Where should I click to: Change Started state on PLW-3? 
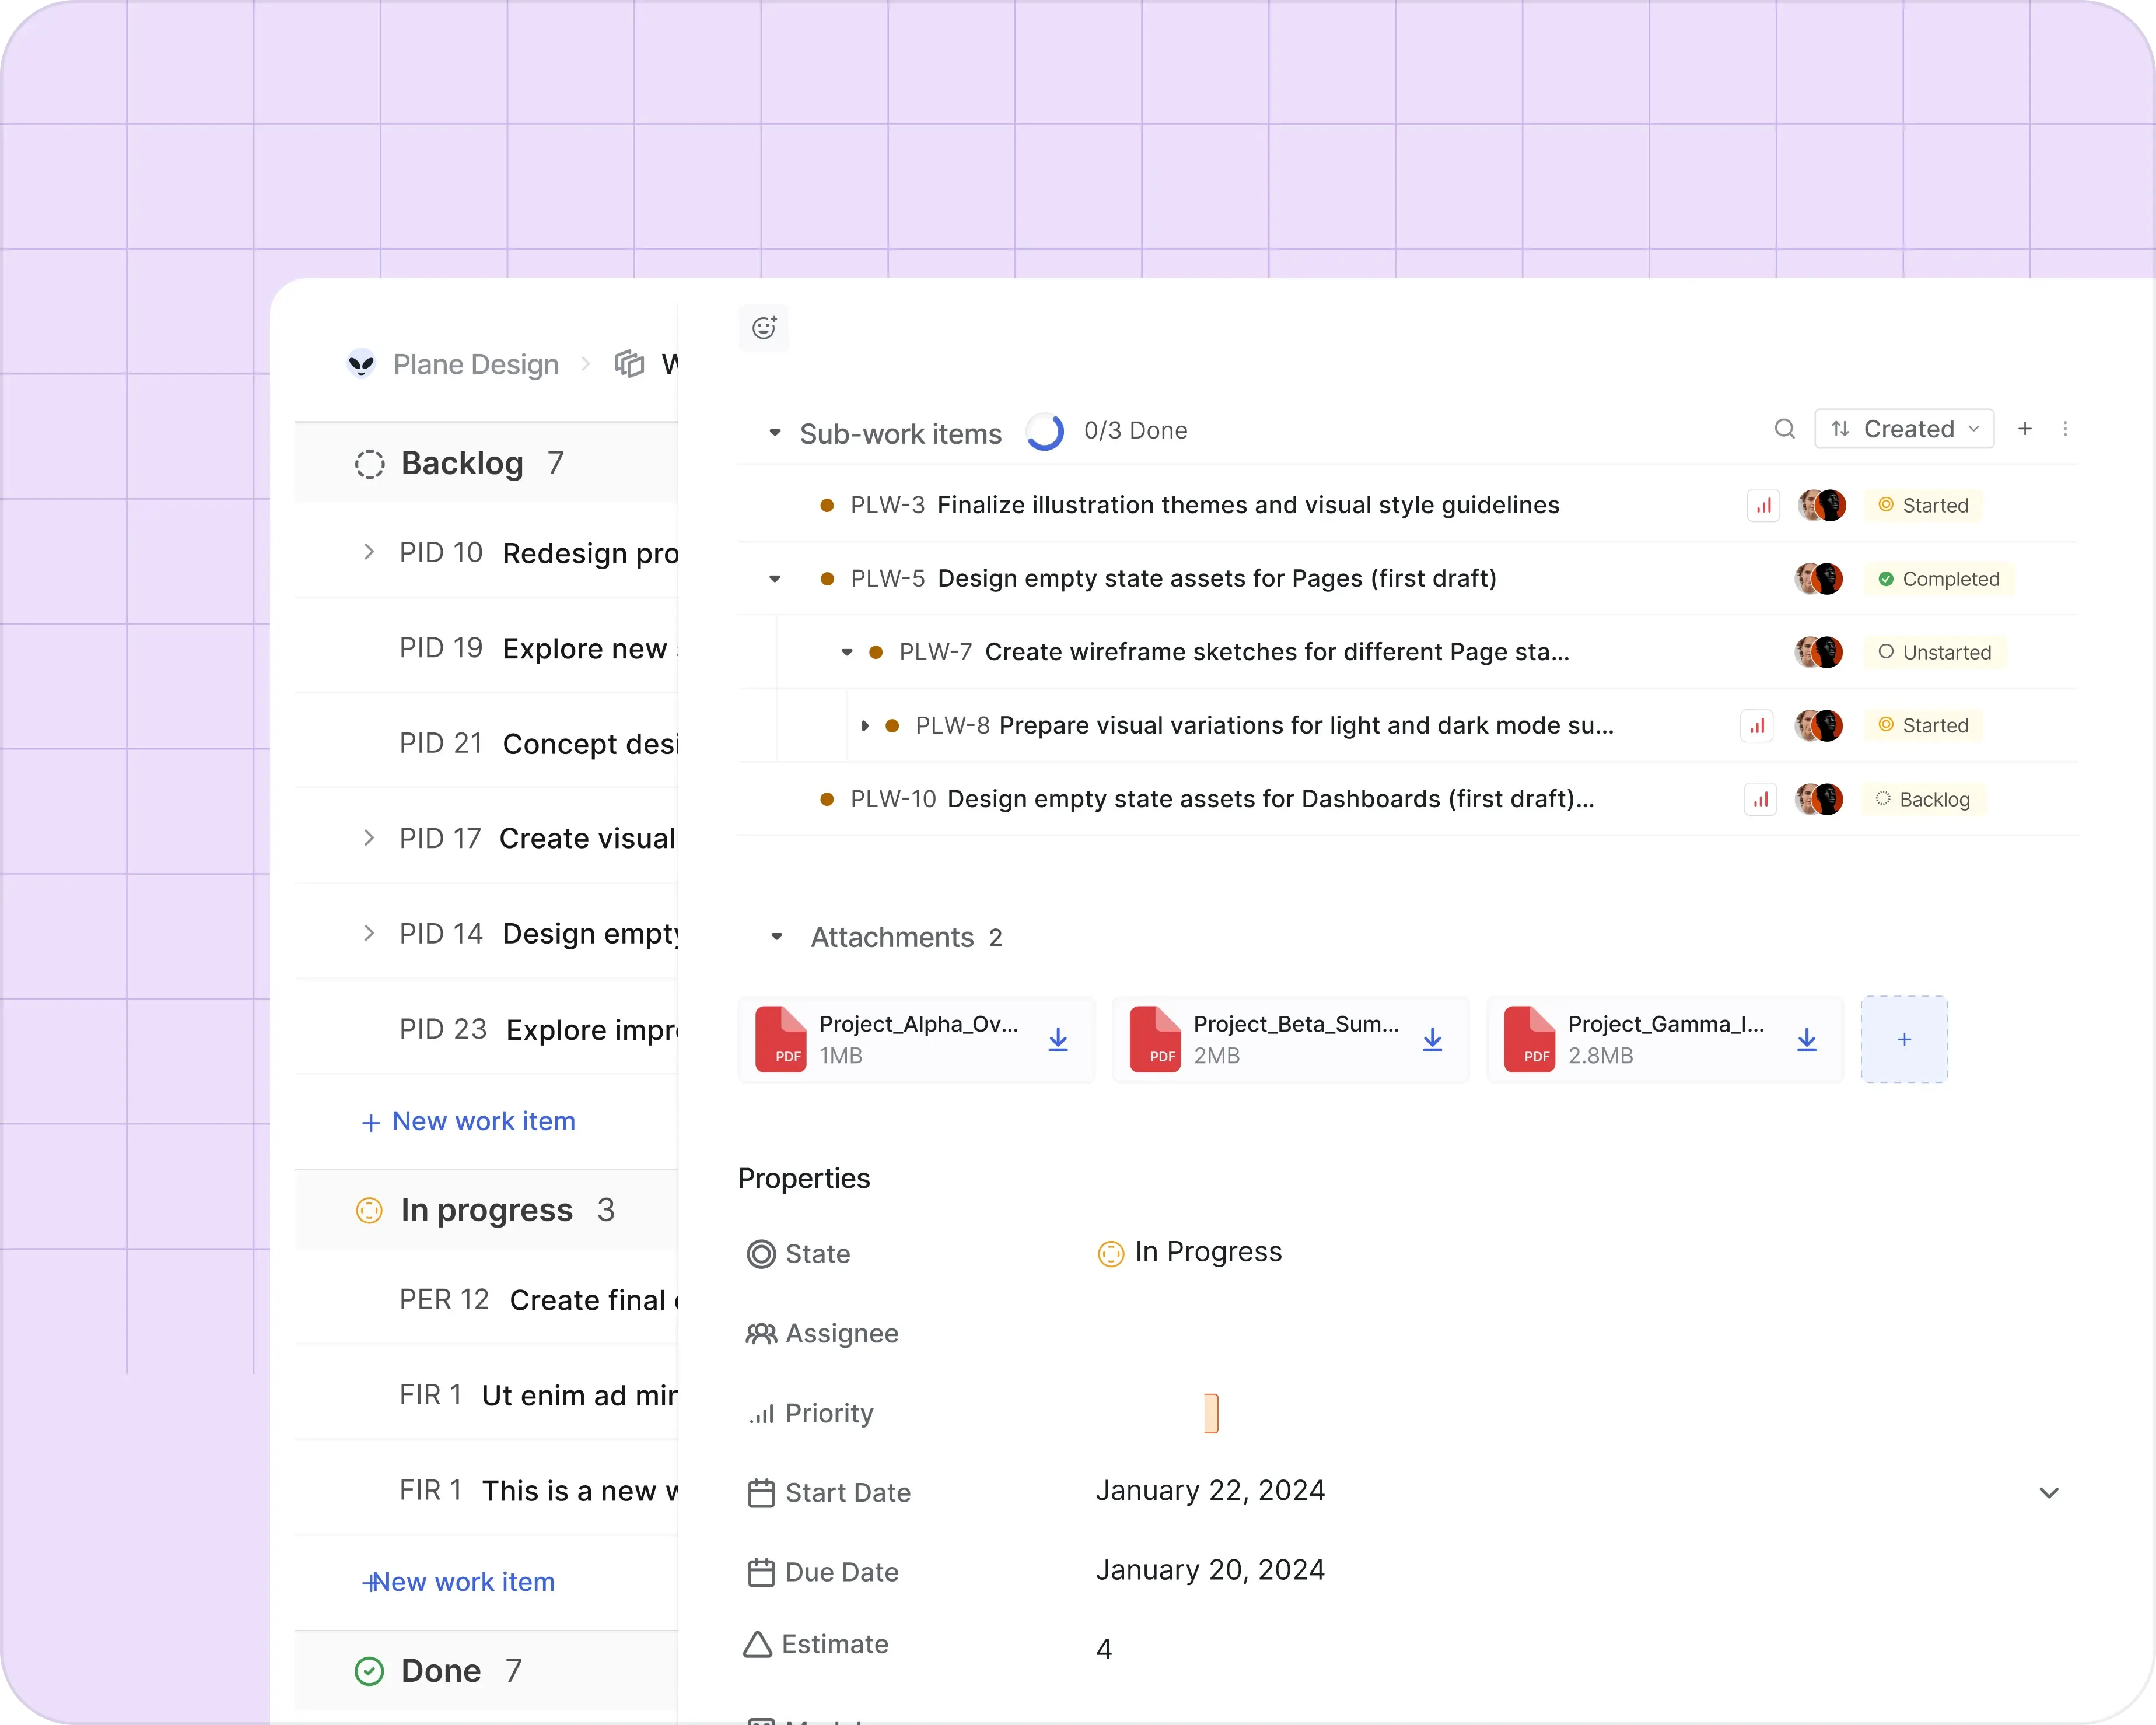(1923, 506)
